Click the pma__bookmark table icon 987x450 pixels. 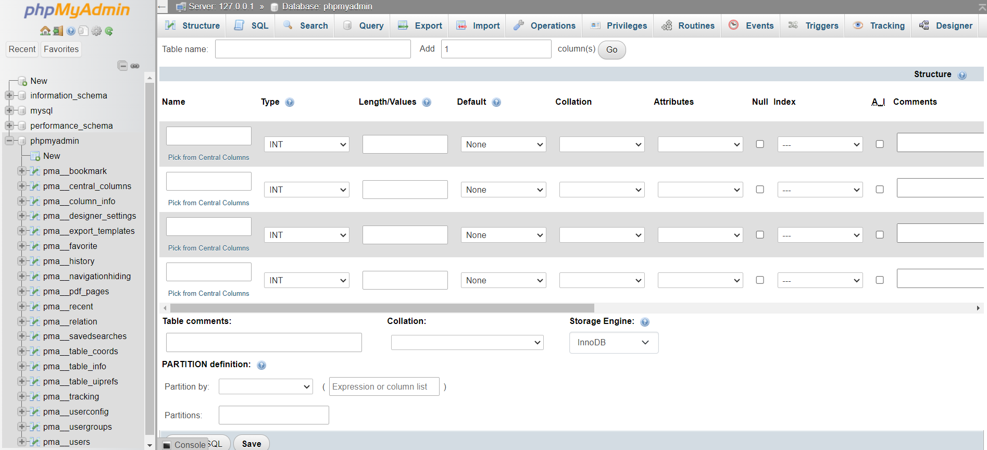(x=35, y=171)
